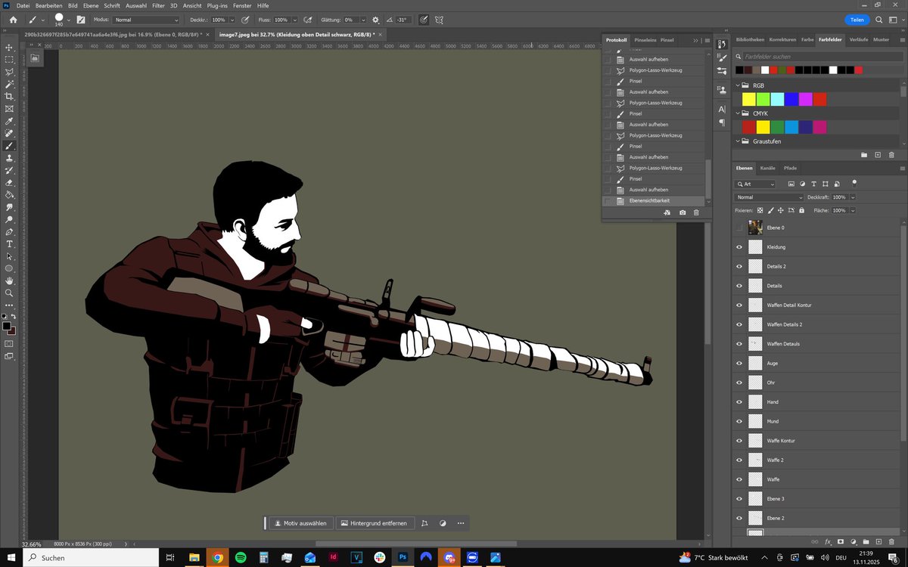Switch to the Kanäle tab
908x567 pixels.
tap(767, 168)
